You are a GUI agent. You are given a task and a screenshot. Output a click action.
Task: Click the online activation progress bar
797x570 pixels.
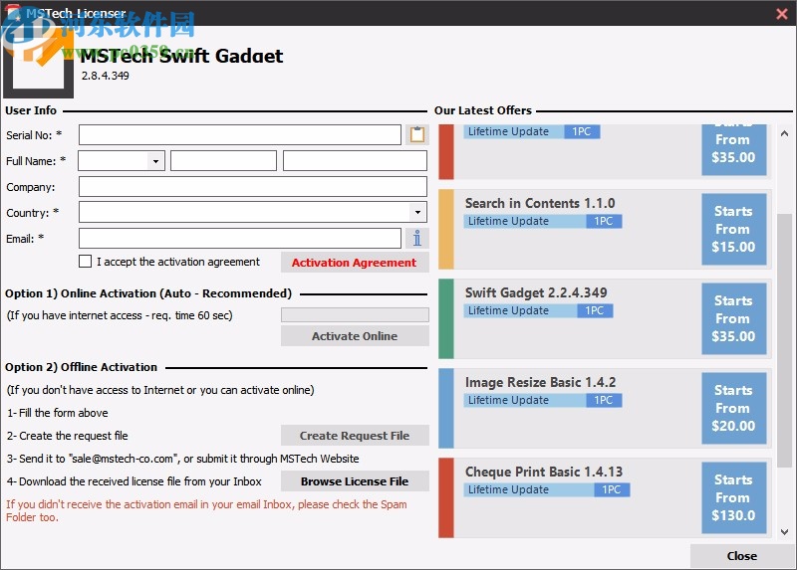tap(355, 314)
